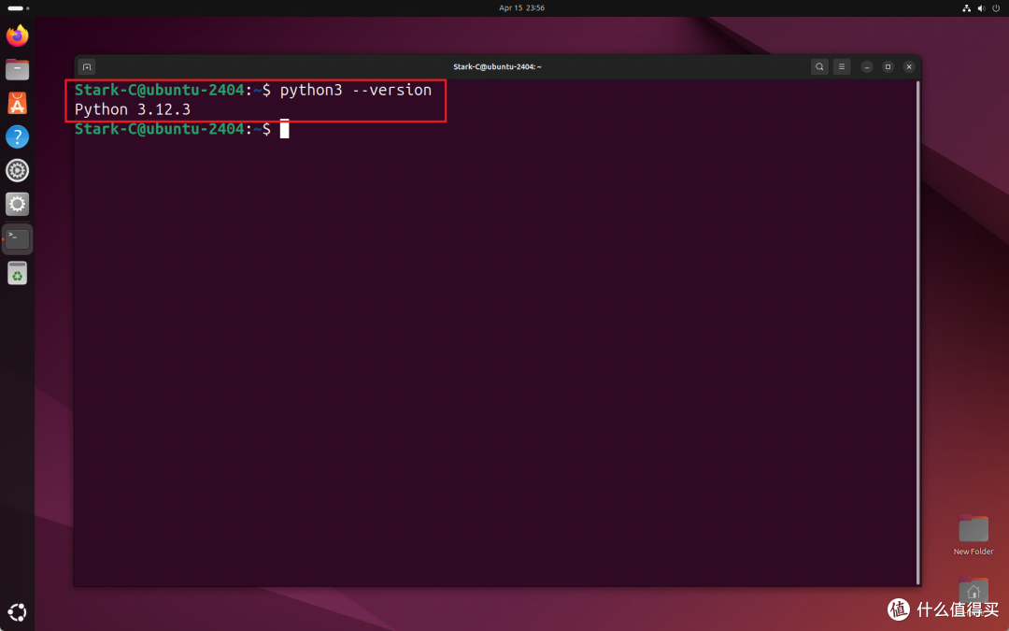Open the Help dock icon
The height and width of the screenshot is (631, 1009).
(x=18, y=136)
